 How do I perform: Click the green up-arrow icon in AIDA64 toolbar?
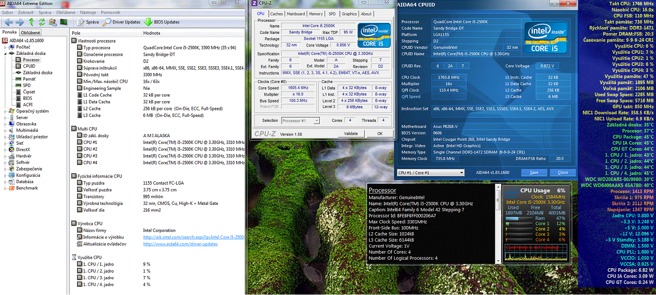click(x=31, y=22)
